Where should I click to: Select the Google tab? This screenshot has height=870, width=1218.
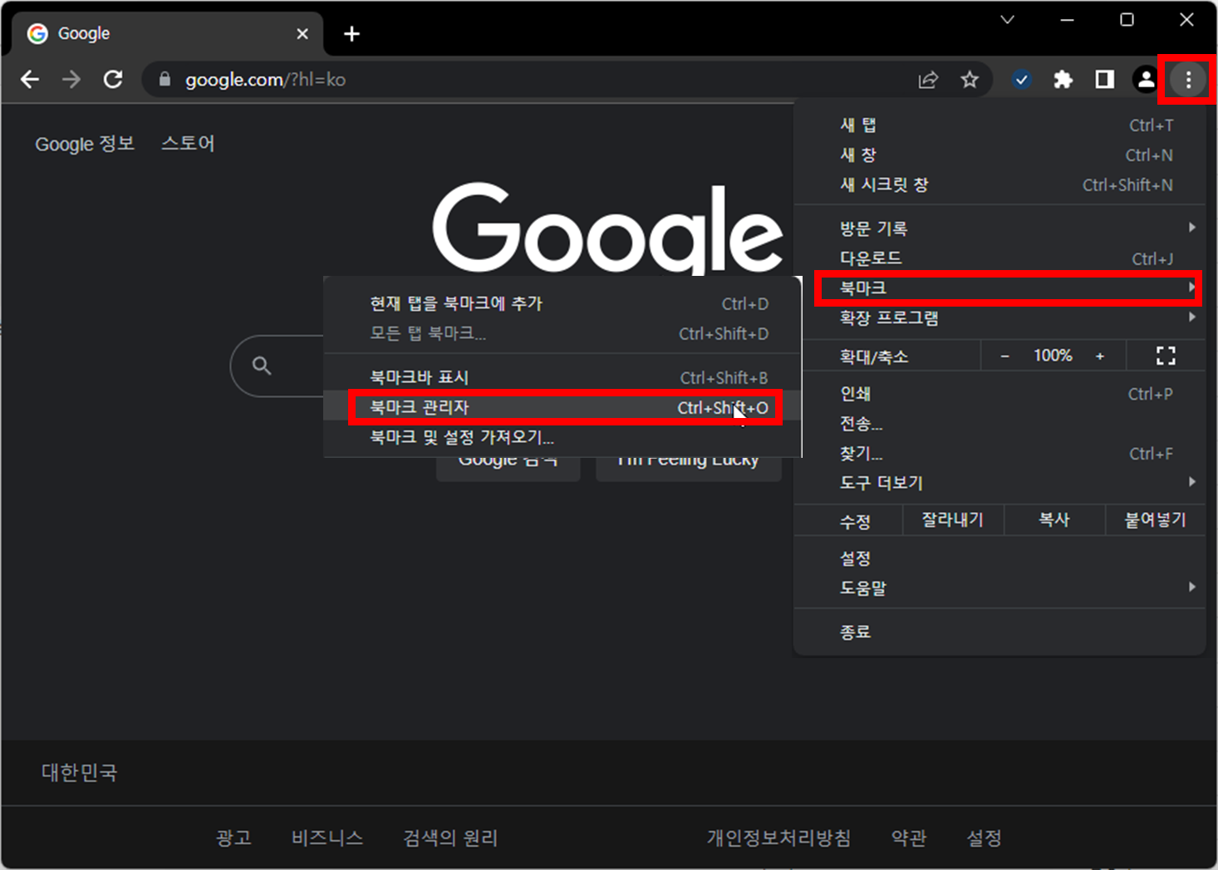coord(167,34)
